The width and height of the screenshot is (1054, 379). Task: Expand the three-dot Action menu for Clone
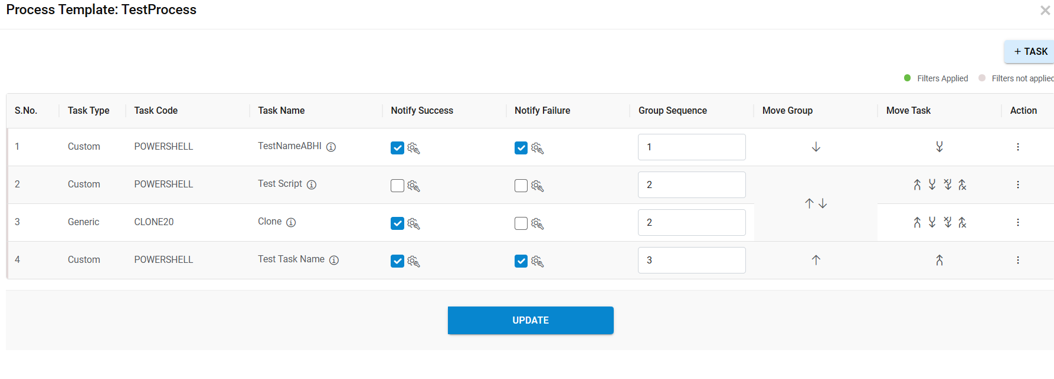pyautogui.click(x=1017, y=222)
